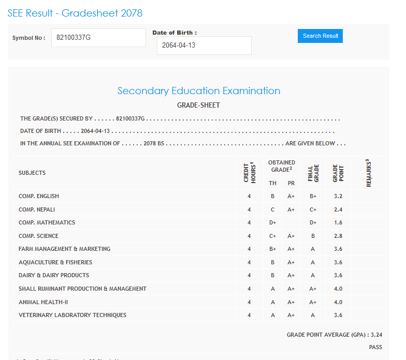Click VETERINARY LABORATORY TECHNIQUES subject name
The image size is (406, 360).
pos(72,315)
